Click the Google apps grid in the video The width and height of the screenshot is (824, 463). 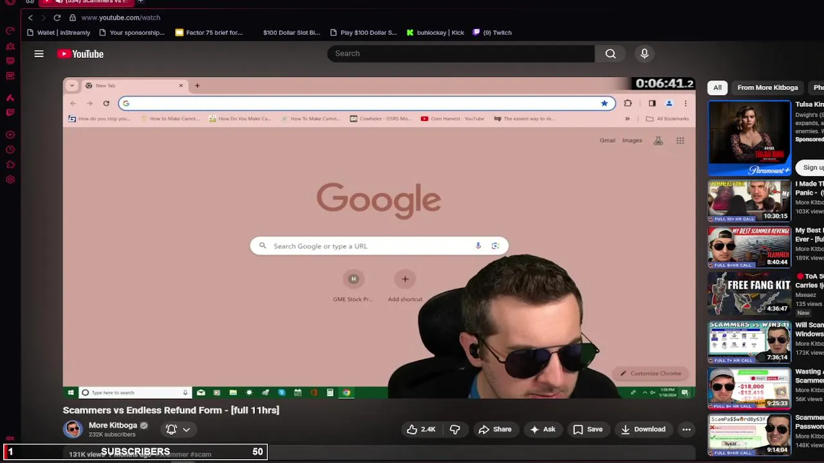coord(680,140)
